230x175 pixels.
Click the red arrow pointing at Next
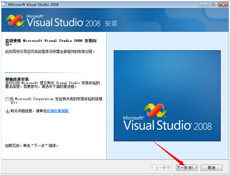[x=169, y=154]
